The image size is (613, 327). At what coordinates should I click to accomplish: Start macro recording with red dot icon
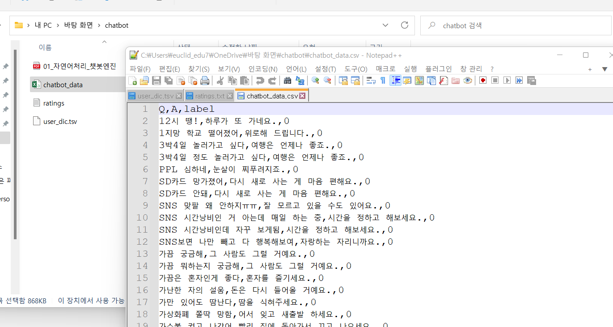483,81
